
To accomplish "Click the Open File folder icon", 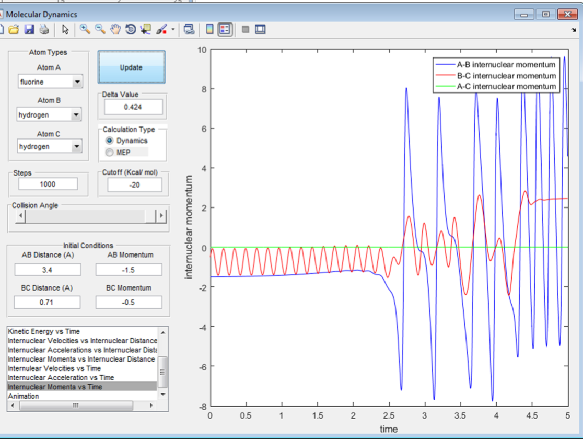I will pos(14,30).
